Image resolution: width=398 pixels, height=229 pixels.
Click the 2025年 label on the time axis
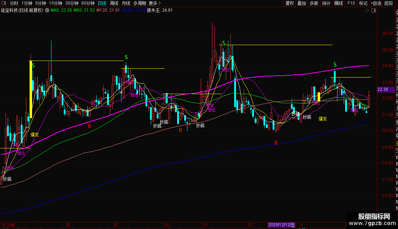(x=8, y=225)
